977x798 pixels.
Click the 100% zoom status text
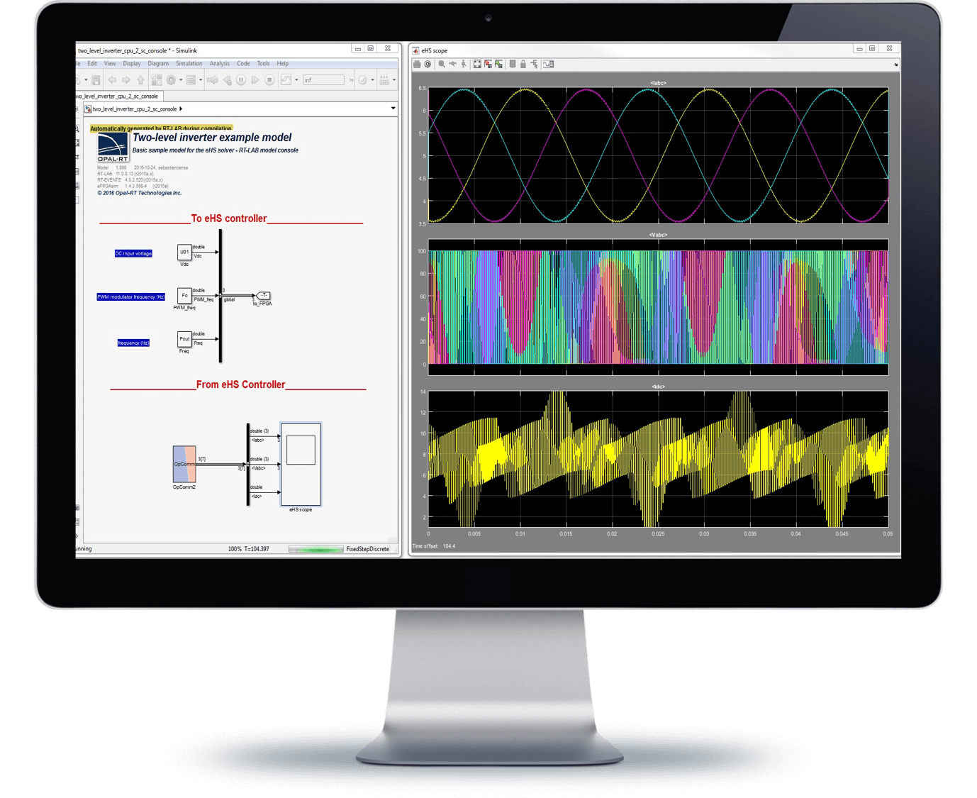(235, 549)
